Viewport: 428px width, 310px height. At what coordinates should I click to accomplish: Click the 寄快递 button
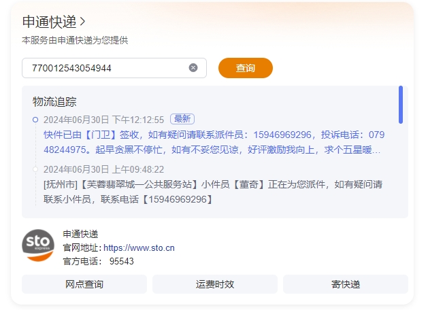click(x=346, y=284)
